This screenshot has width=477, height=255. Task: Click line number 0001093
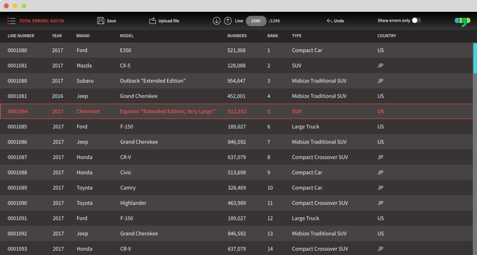tap(17, 249)
